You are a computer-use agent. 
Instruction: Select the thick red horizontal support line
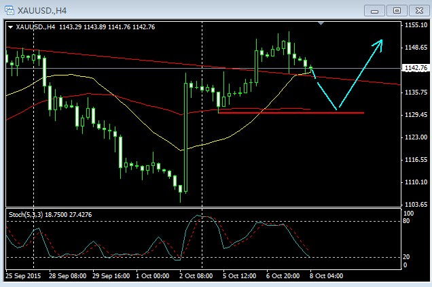[291, 113]
